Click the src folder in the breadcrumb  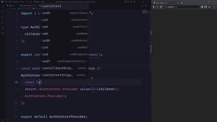pyautogui.click(x=8, y=8)
